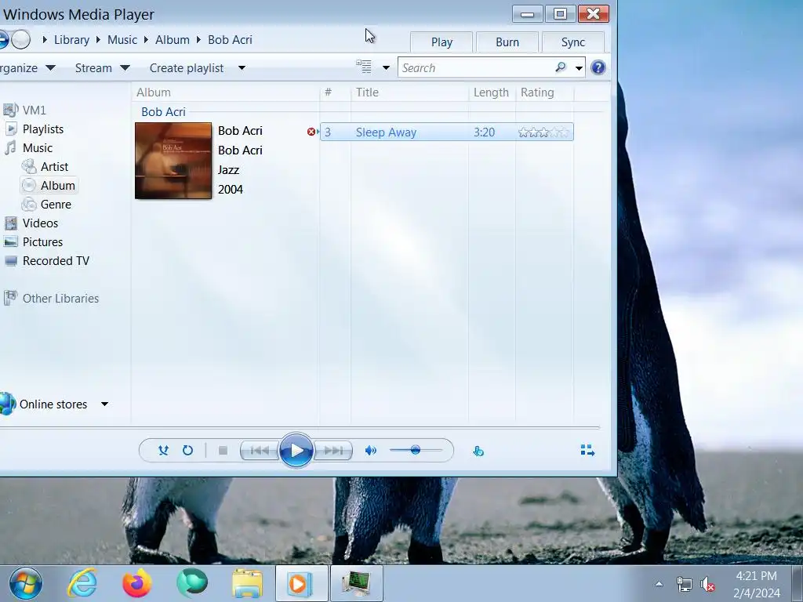803x602 pixels.
Task: Click into the Search box
Action: 476,67
